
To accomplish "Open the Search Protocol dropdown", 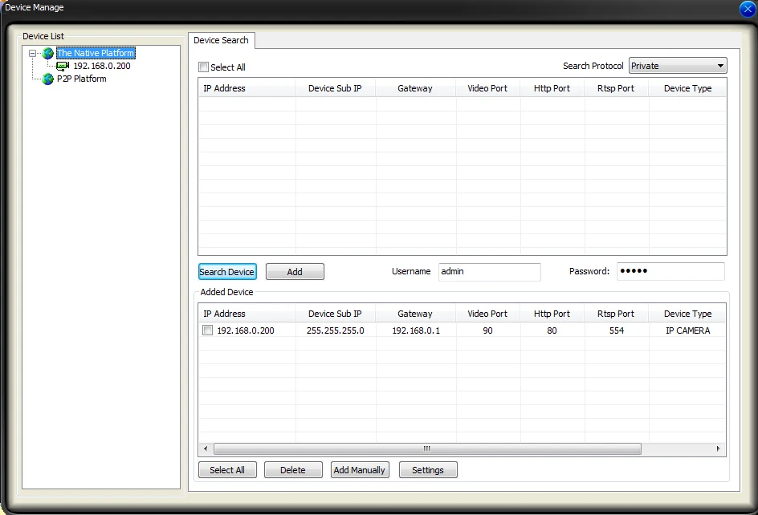I will pyautogui.click(x=678, y=66).
